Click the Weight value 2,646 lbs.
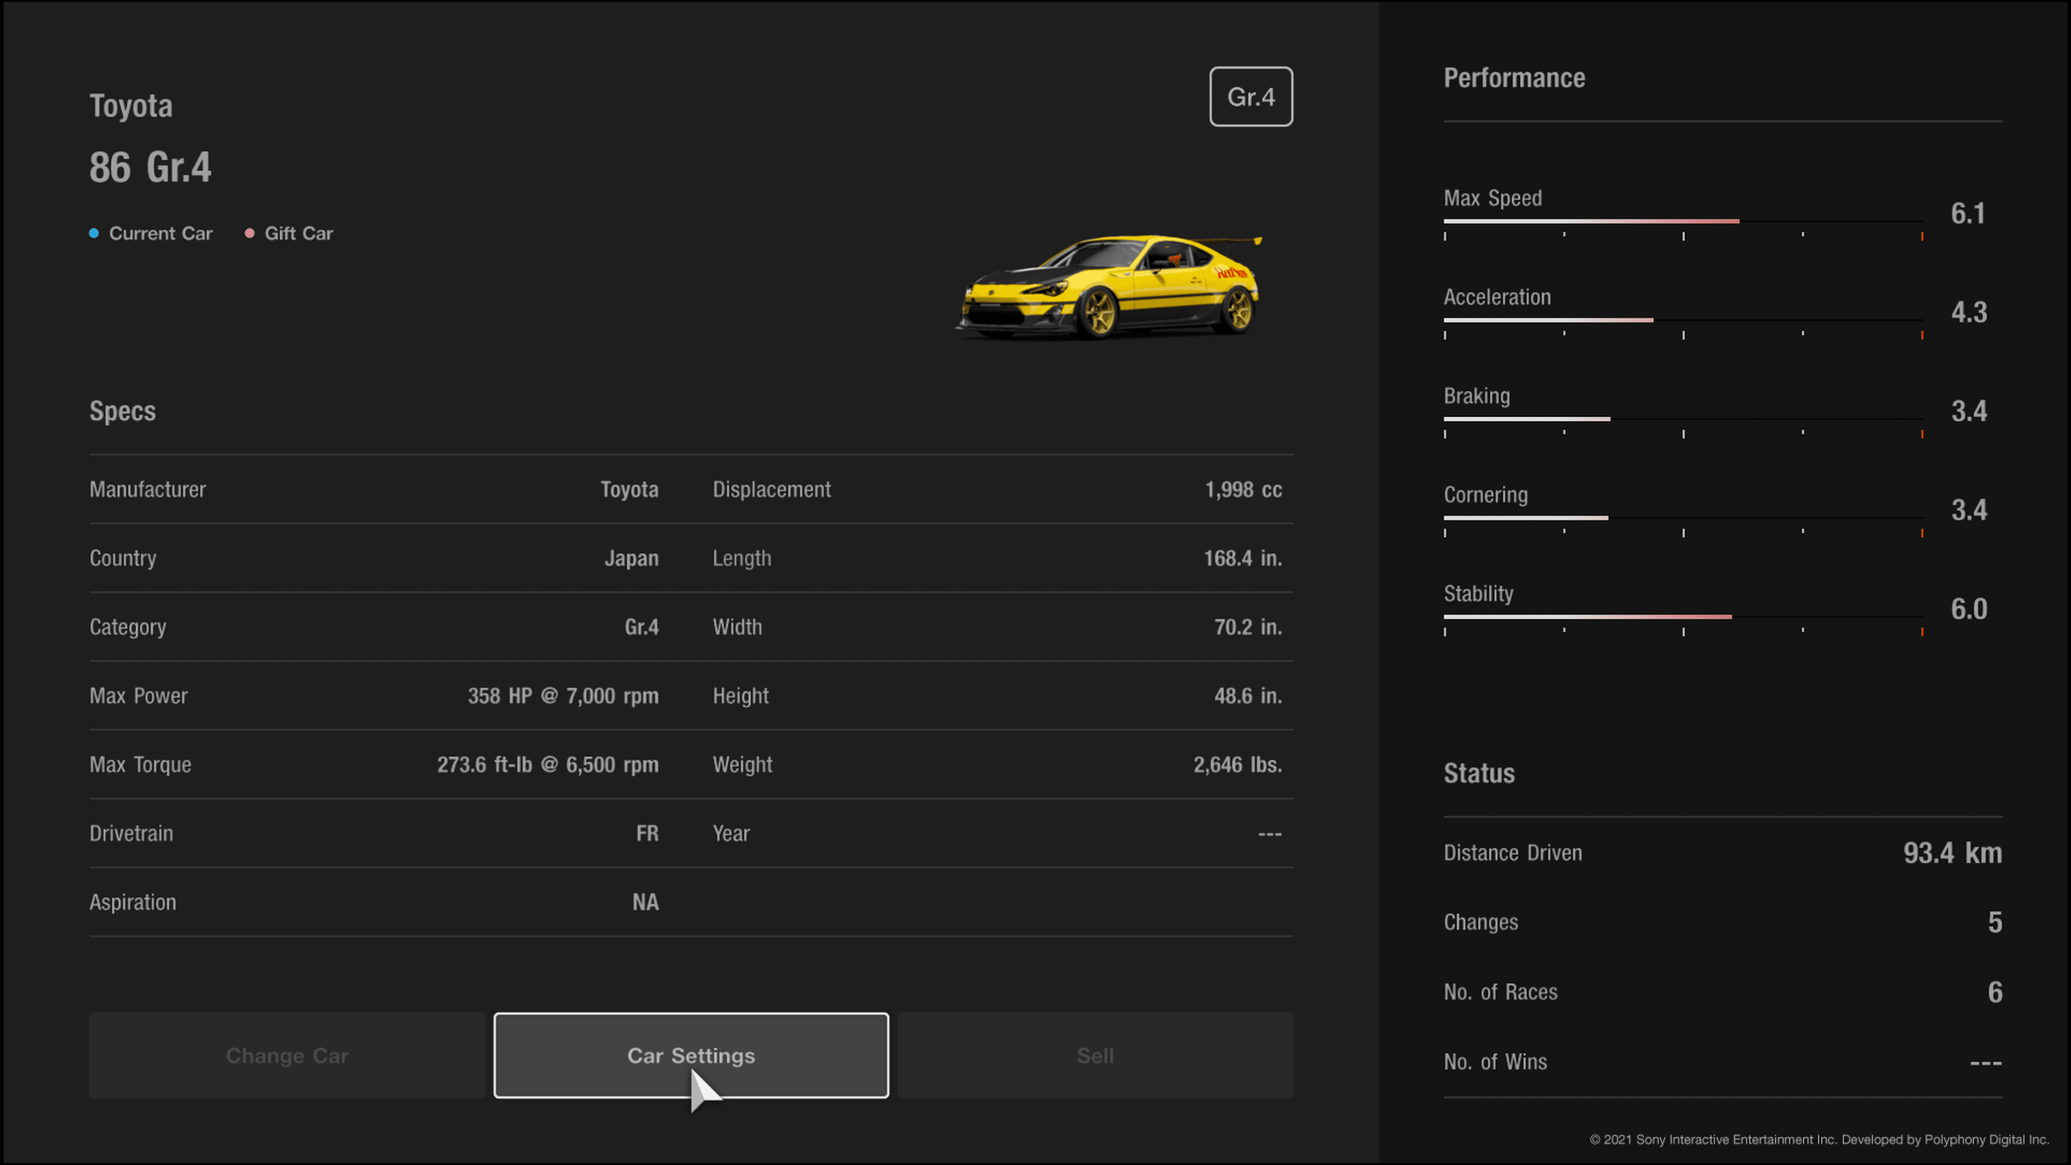Image resolution: width=2071 pixels, height=1165 pixels. click(x=1237, y=765)
